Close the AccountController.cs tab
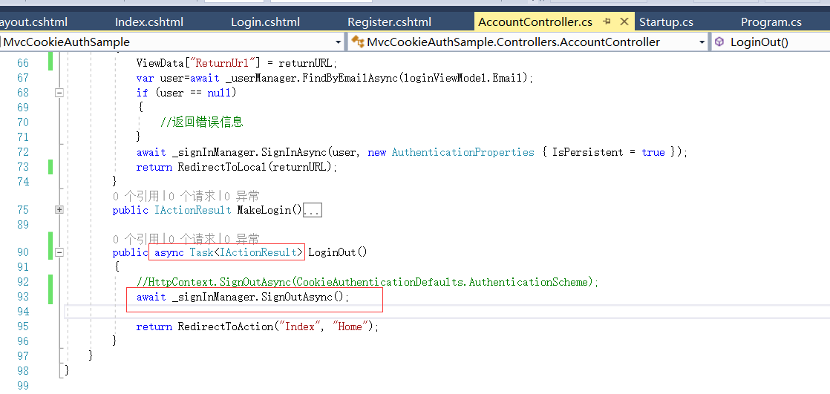This screenshot has width=830, height=394. (x=624, y=22)
